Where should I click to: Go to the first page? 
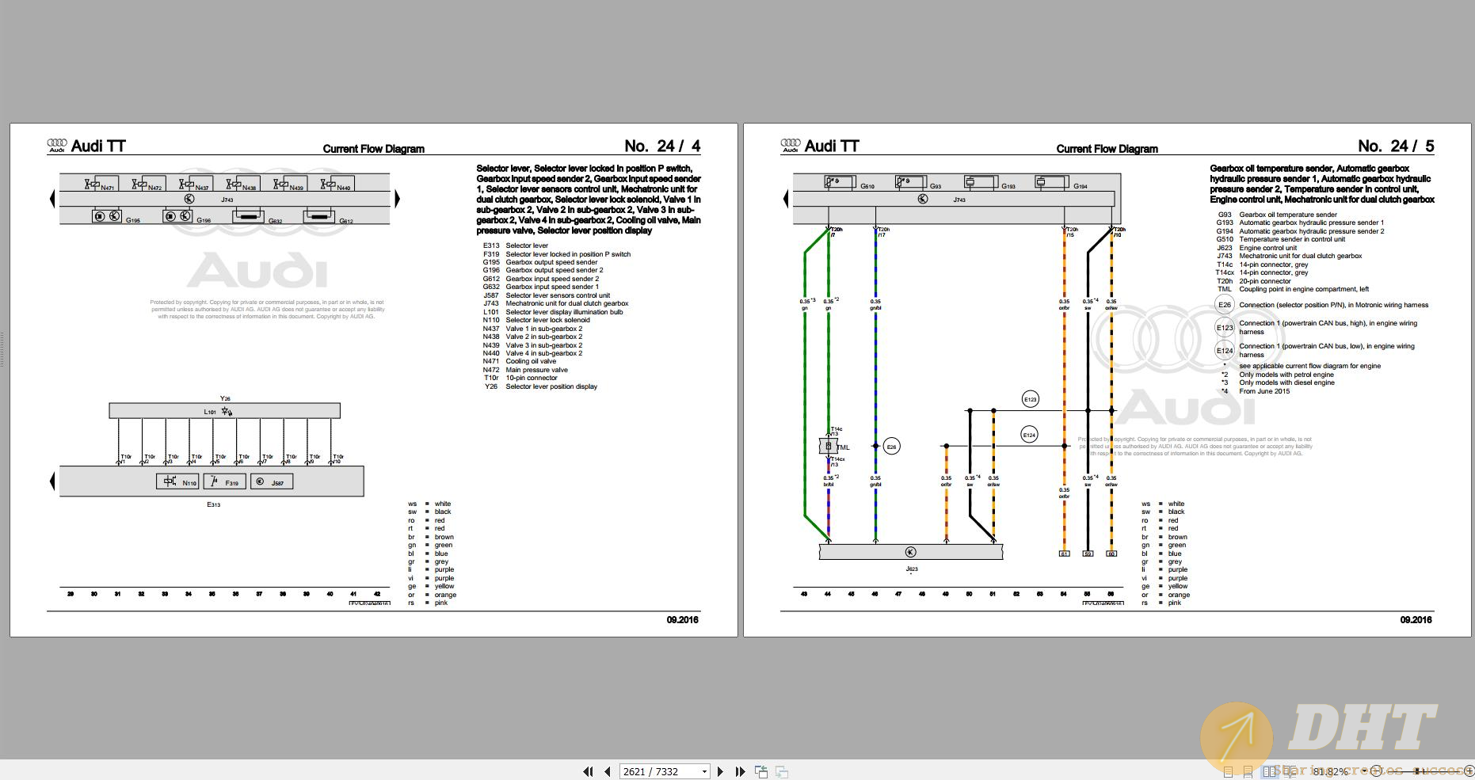tap(588, 771)
